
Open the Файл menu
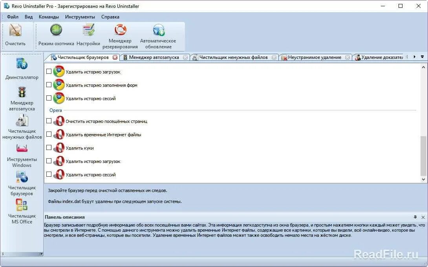(13, 17)
